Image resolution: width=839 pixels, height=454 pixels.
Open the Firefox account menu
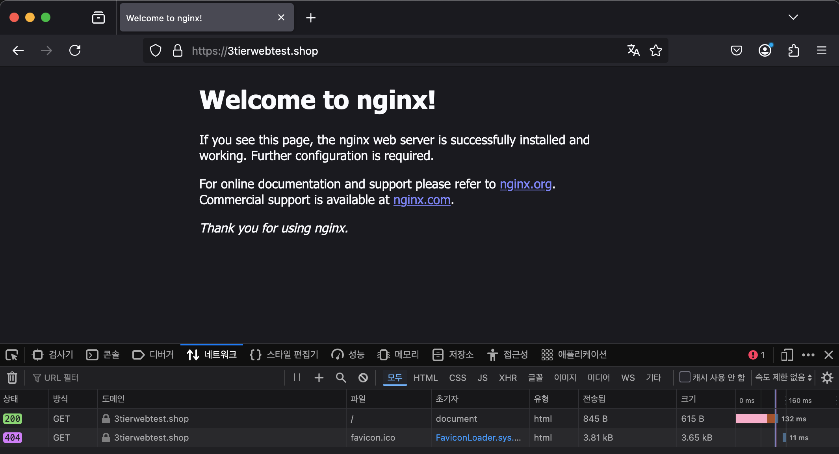[x=765, y=50]
